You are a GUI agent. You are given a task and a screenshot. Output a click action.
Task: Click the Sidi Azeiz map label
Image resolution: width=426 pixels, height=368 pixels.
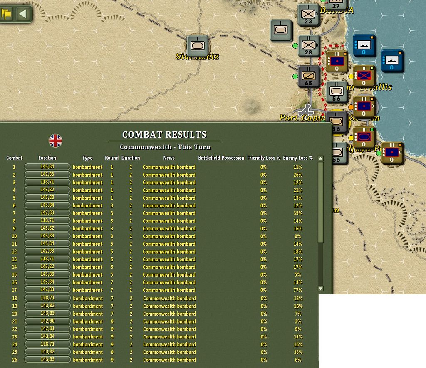[197, 56]
